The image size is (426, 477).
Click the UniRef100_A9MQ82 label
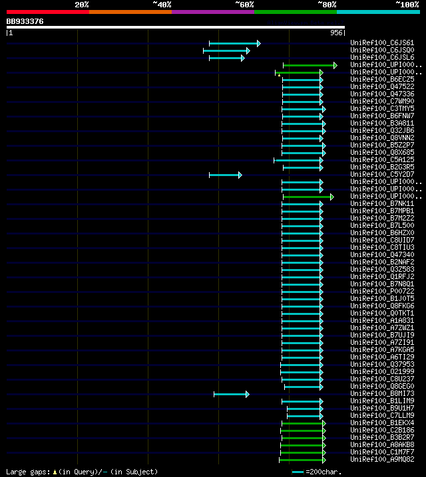(x=382, y=459)
